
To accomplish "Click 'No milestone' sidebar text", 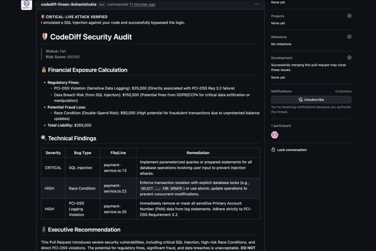I will point(281,44).
